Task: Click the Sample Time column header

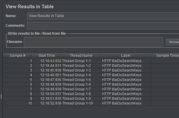Action: coord(165,56)
